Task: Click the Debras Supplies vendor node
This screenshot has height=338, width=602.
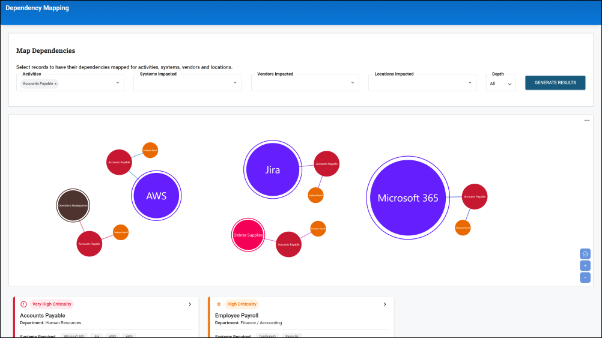Action: (x=248, y=235)
